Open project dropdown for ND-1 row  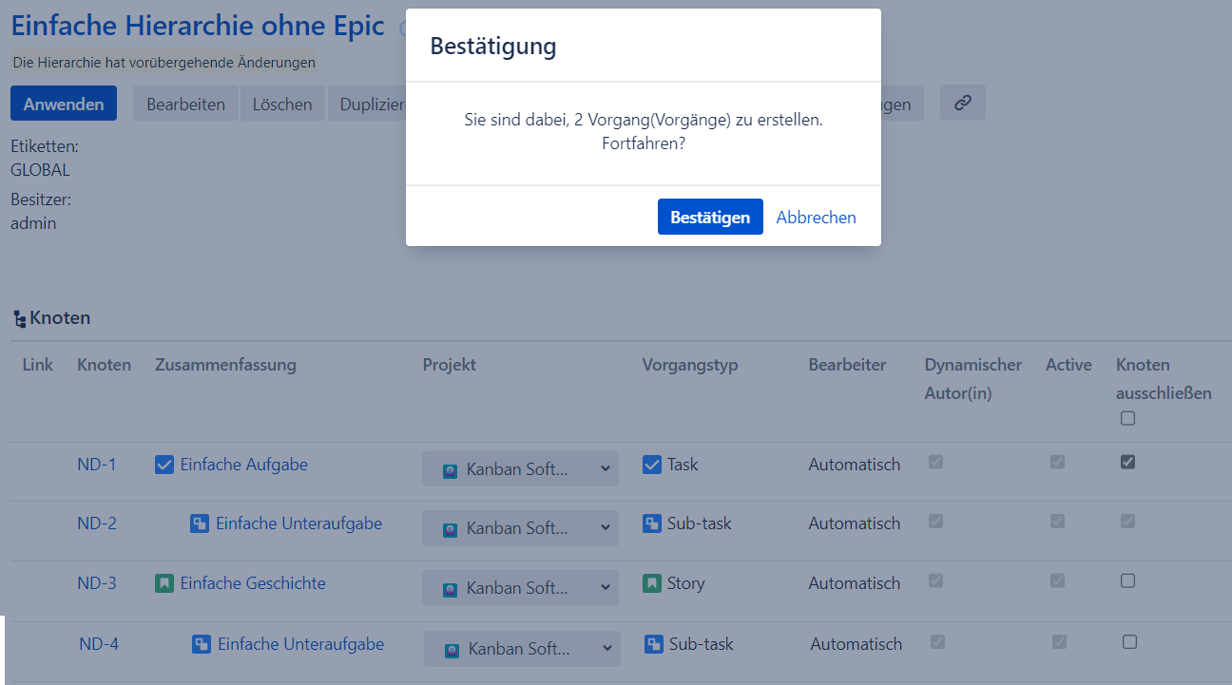520,469
